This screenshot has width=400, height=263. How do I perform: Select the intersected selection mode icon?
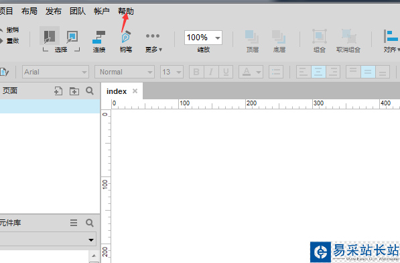click(50, 36)
